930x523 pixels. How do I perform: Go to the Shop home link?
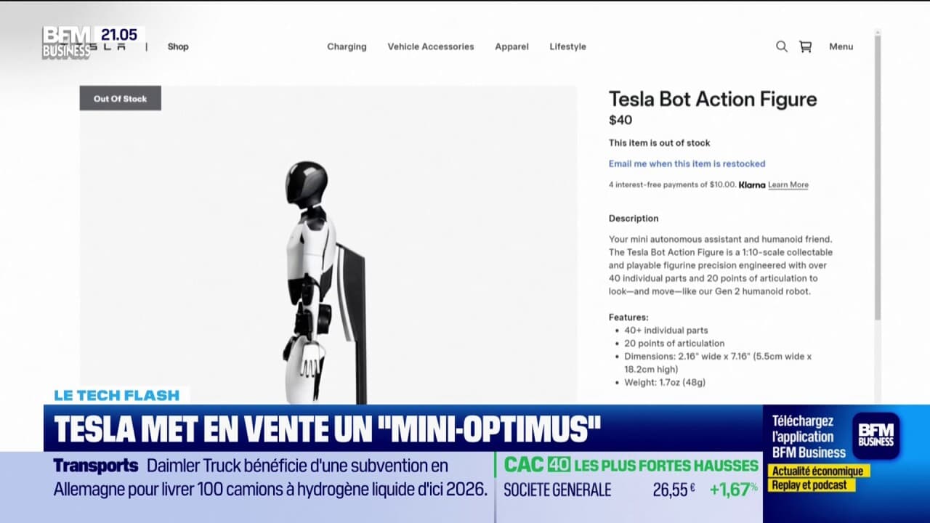click(x=178, y=46)
